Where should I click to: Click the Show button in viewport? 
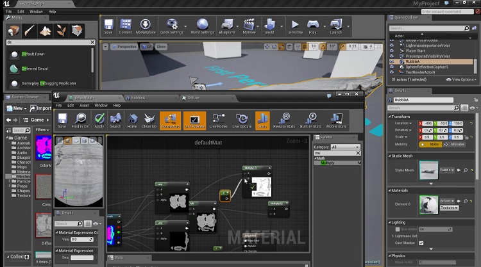(161, 47)
